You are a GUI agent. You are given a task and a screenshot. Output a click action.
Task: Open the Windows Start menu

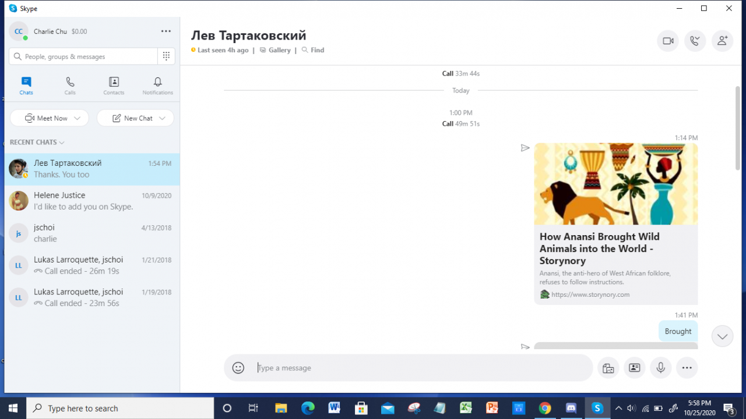[x=13, y=408]
